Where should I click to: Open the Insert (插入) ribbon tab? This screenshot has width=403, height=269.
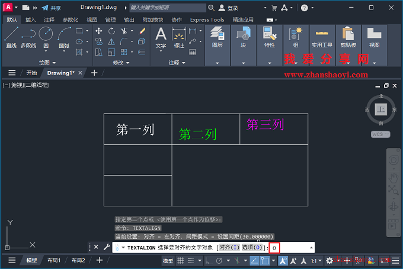[x=30, y=20]
